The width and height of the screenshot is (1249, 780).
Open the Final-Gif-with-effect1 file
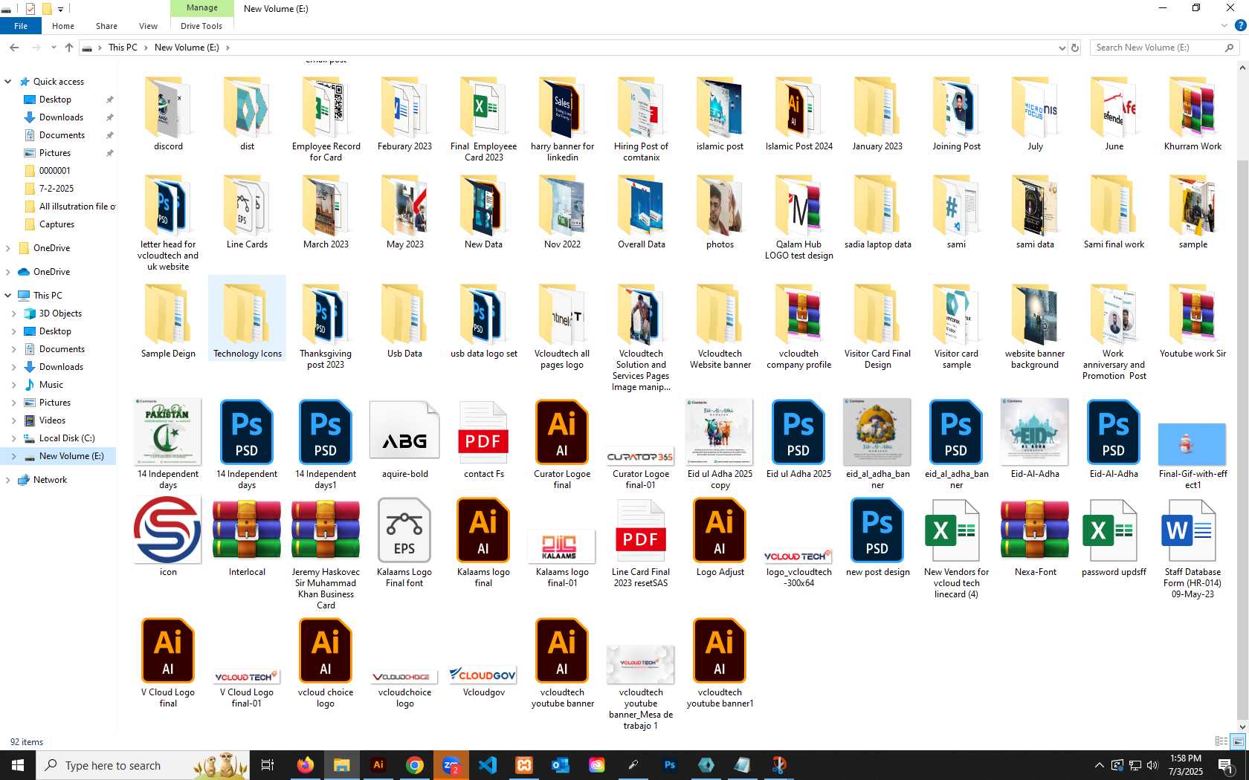coord(1192,455)
